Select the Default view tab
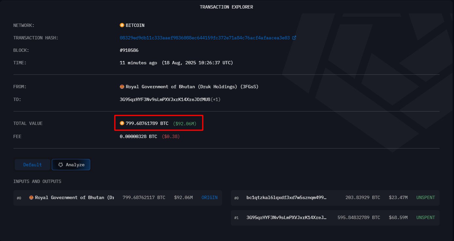 click(32, 164)
